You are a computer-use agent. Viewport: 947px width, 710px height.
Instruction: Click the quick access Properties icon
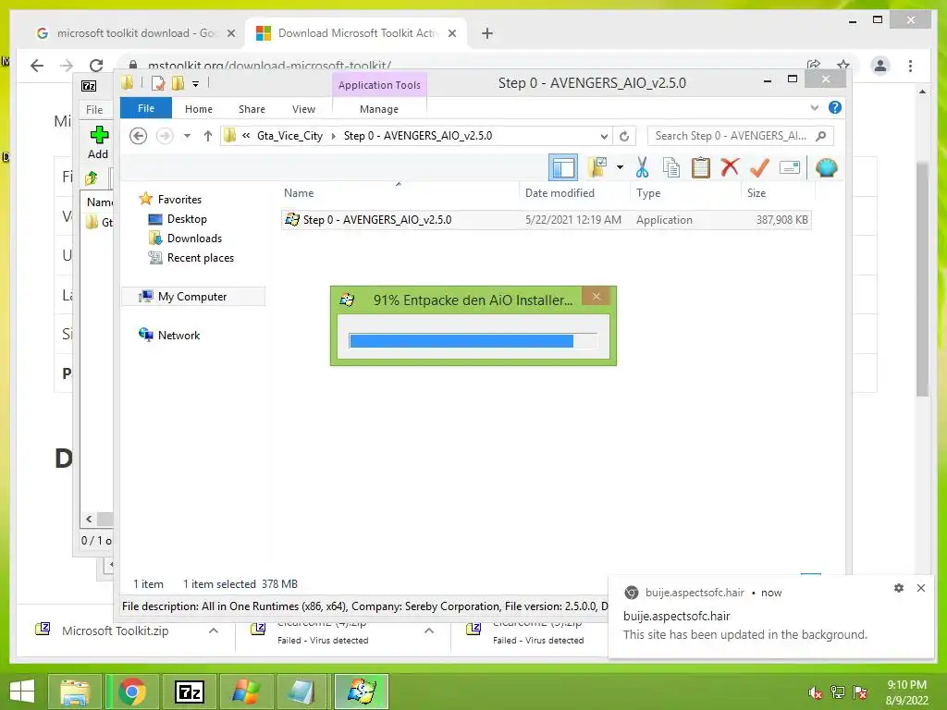point(158,82)
